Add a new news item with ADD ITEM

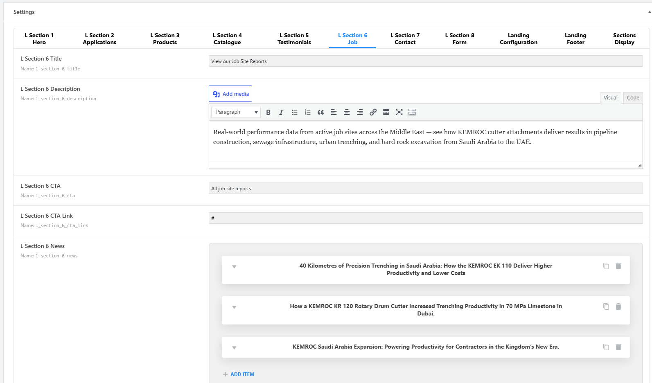pyautogui.click(x=239, y=374)
